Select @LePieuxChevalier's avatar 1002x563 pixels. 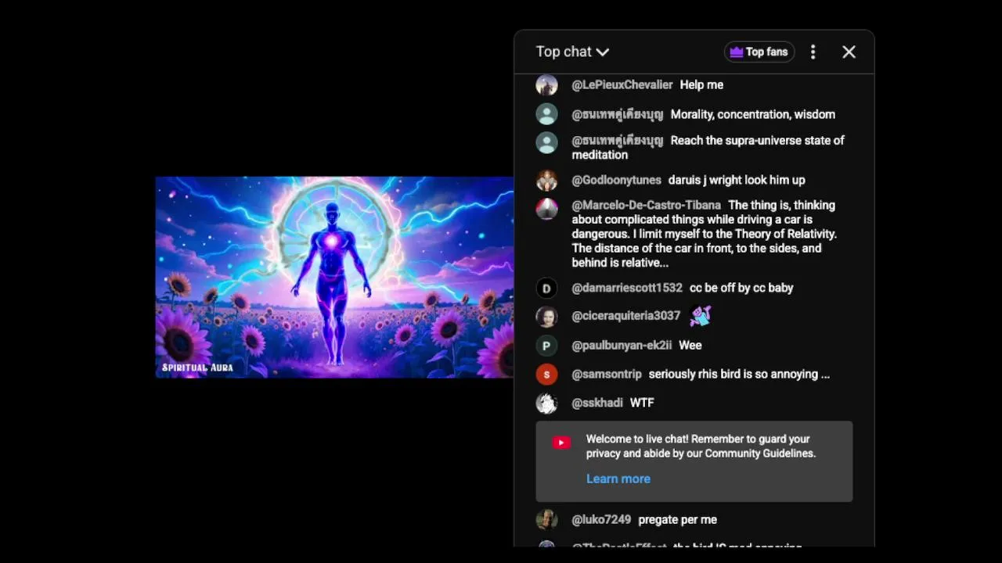click(546, 85)
